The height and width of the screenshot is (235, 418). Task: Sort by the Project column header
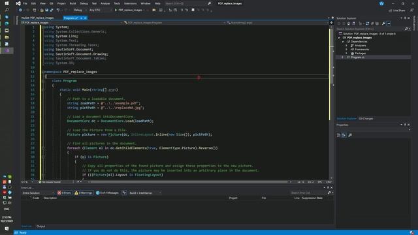233,198
